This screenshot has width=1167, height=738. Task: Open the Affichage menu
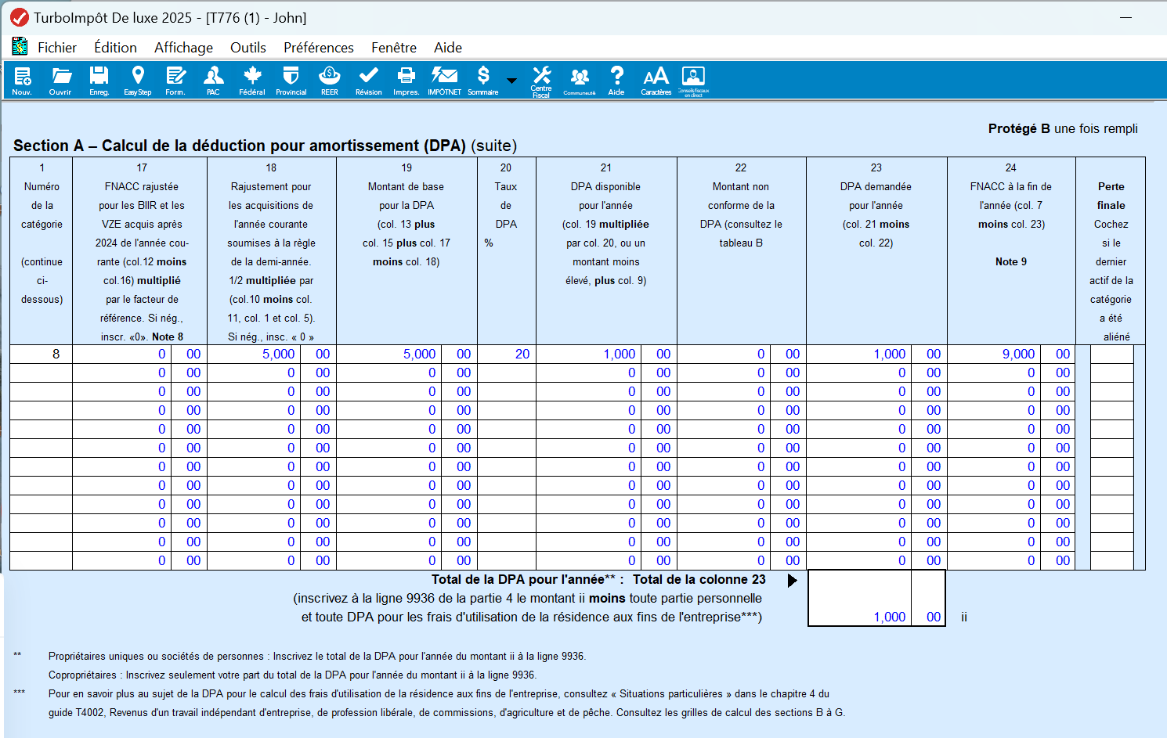tap(183, 48)
